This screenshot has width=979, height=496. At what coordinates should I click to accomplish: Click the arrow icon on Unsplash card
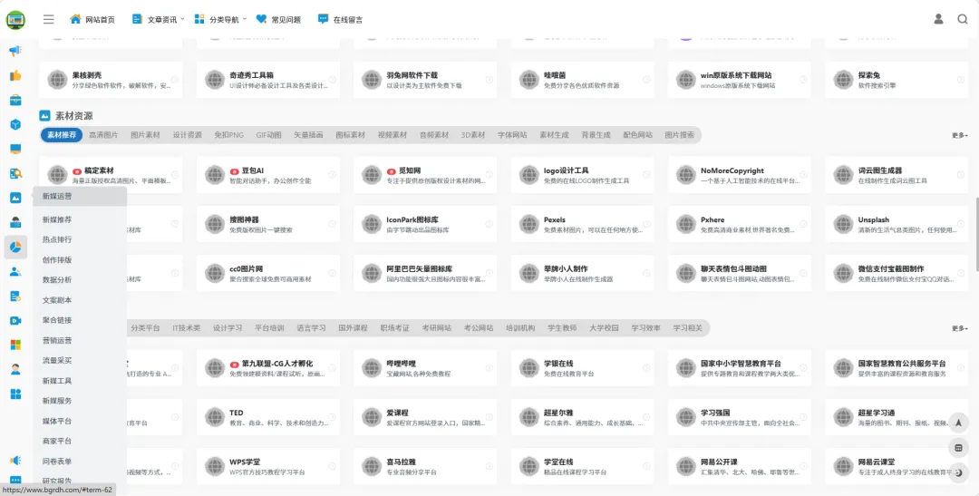(x=961, y=224)
